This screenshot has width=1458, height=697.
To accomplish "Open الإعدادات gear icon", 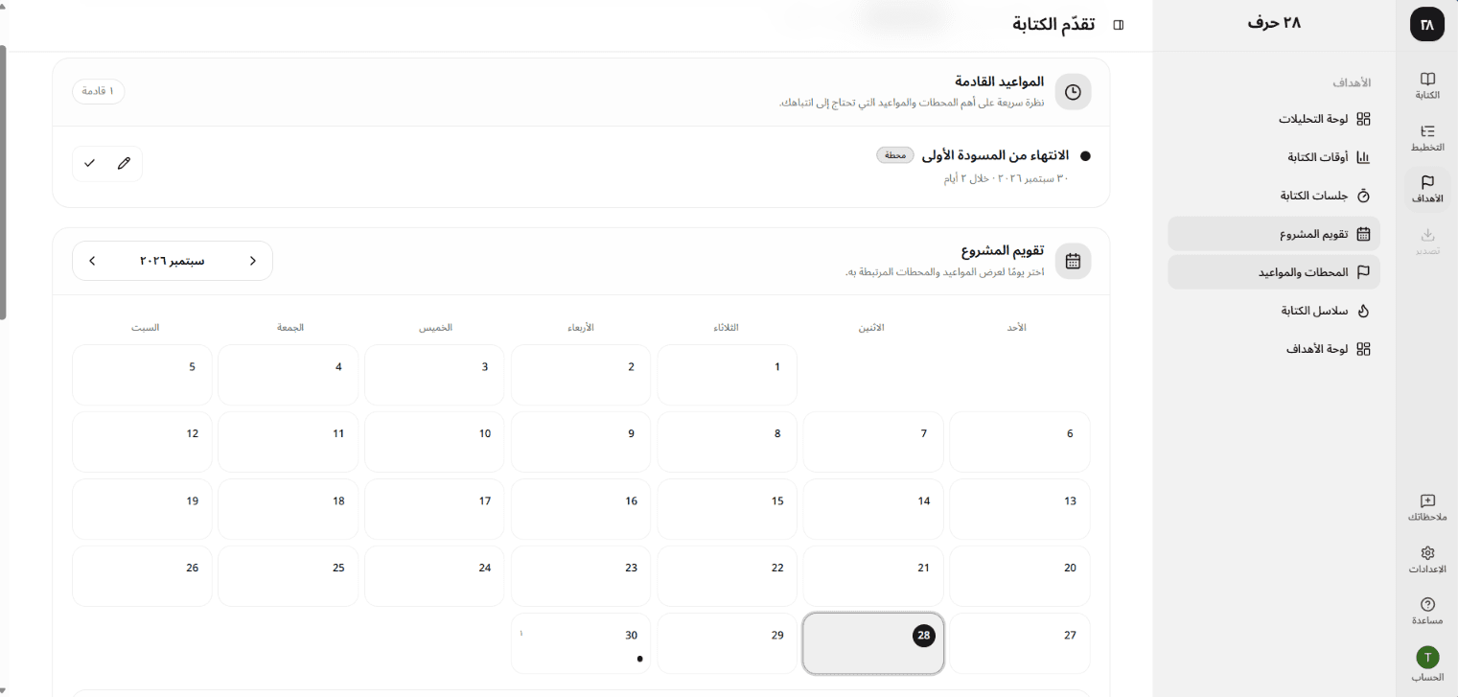I will pyautogui.click(x=1426, y=559).
